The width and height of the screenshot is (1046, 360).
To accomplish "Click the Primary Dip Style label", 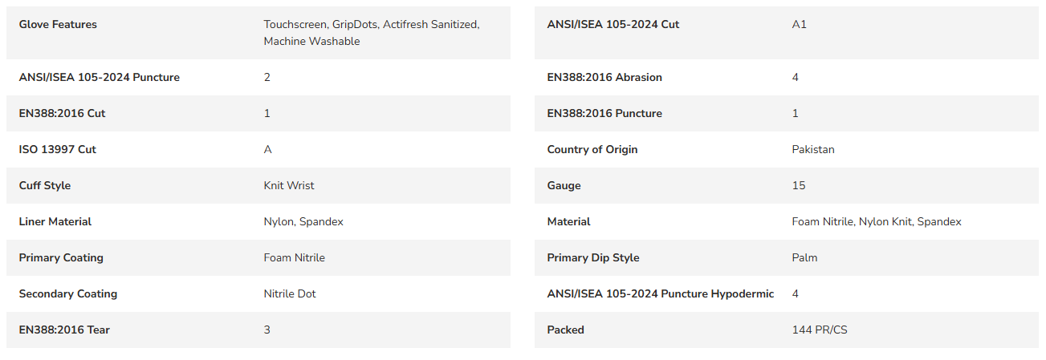I will (x=592, y=258).
